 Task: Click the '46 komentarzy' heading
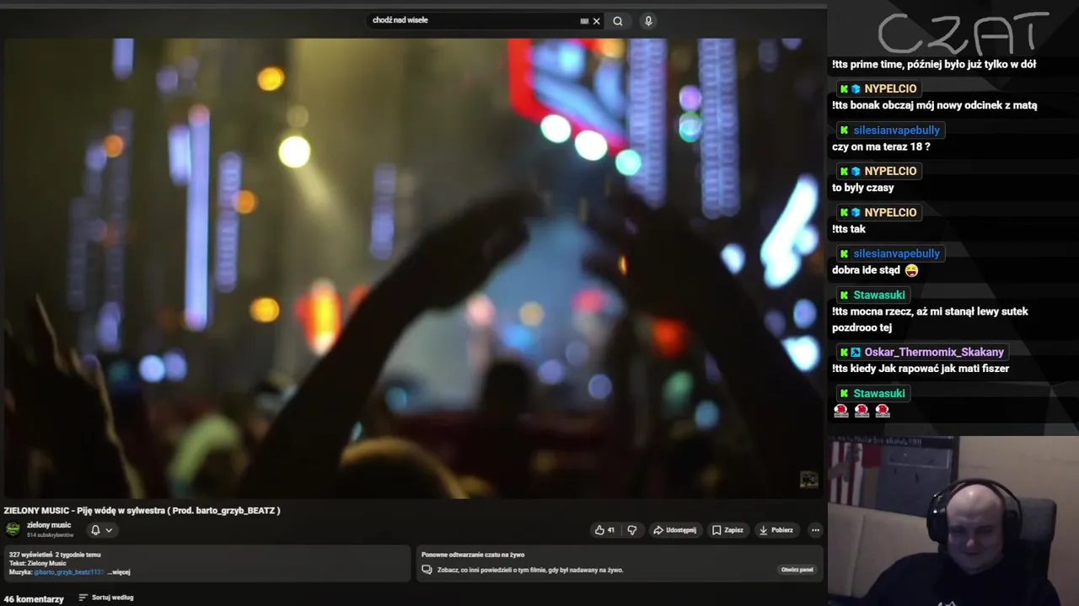(34, 599)
